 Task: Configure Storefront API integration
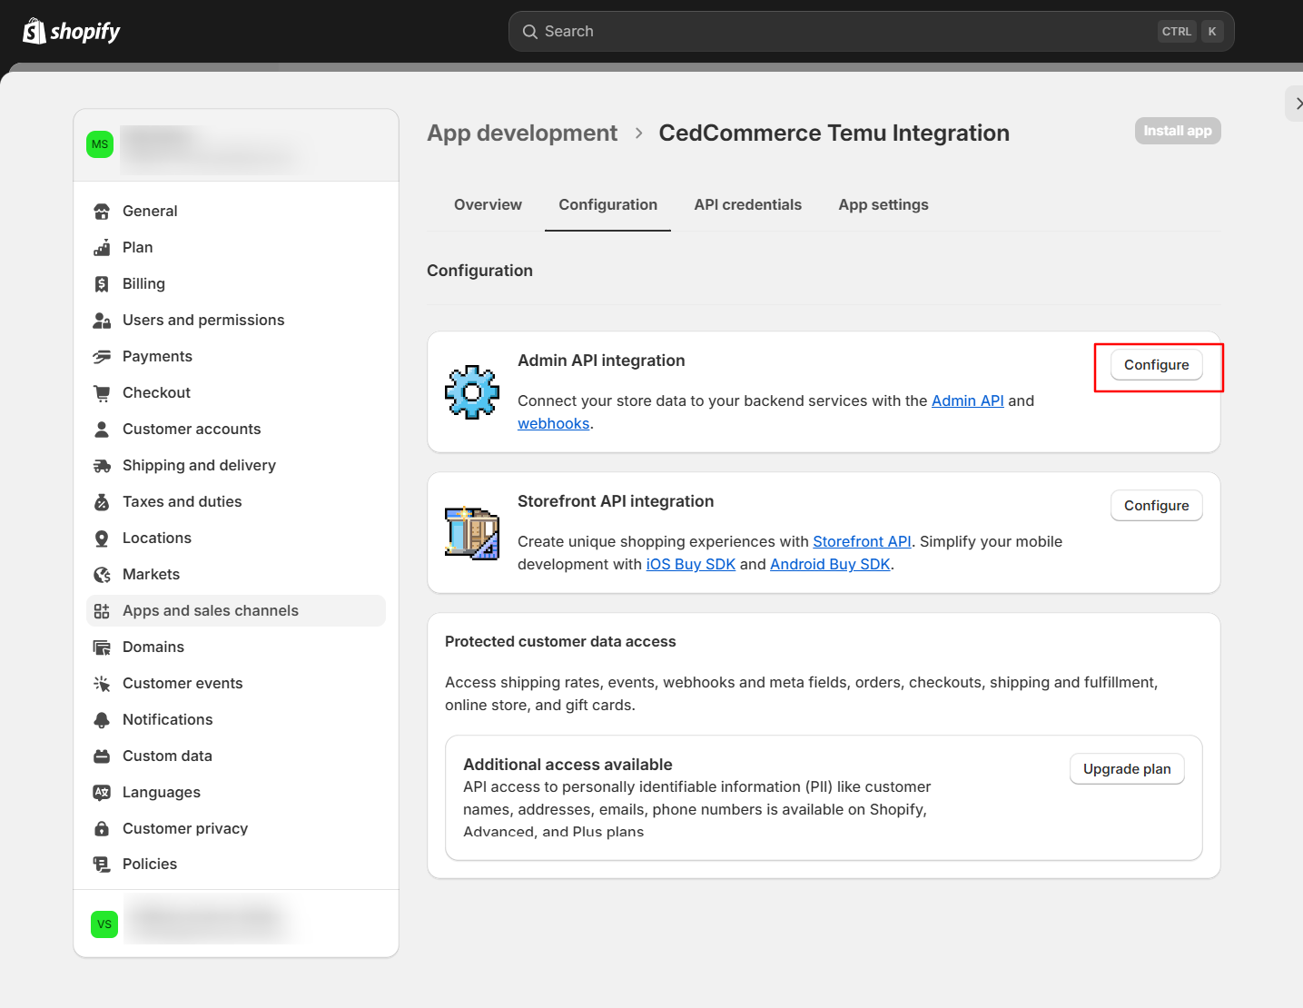click(1157, 506)
